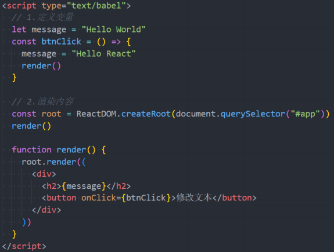334x252 pixels.
Task: Click the arrow function => symbol
Action: point(116,42)
